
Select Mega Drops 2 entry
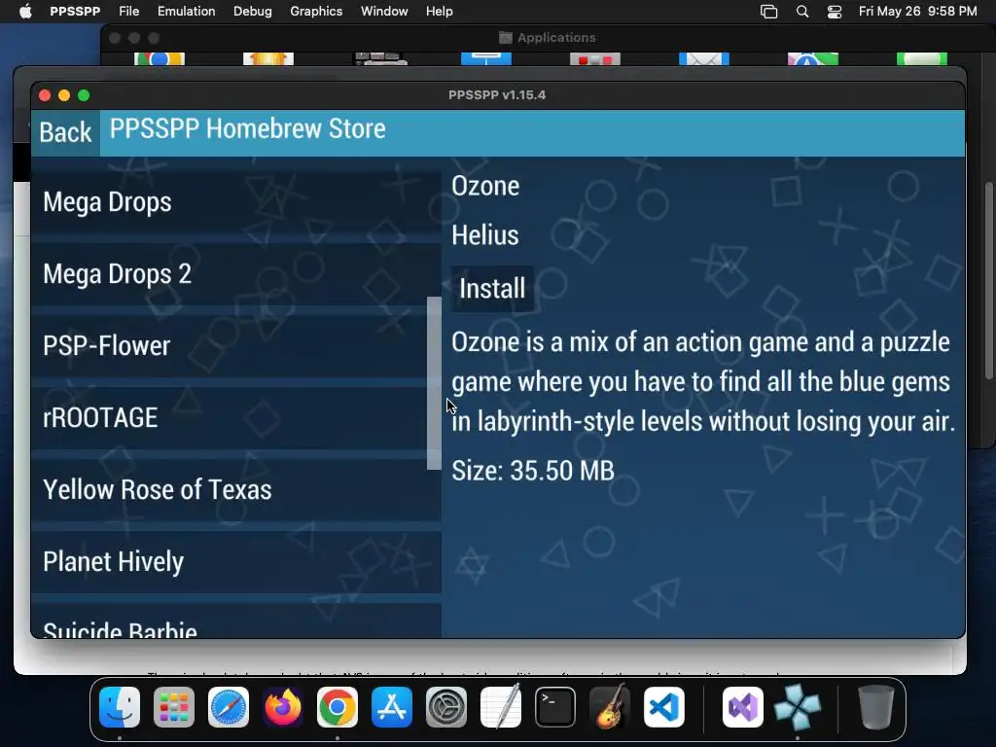click(x=235, y=273)
